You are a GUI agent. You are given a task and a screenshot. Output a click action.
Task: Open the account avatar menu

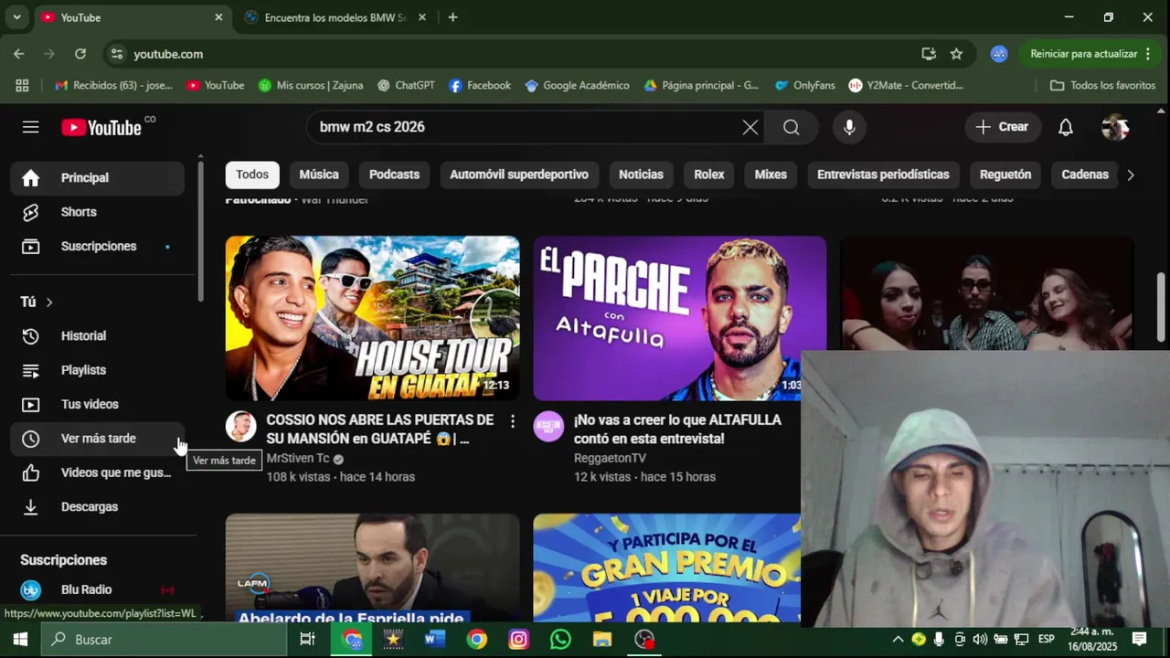click(x=1115, y=127)
